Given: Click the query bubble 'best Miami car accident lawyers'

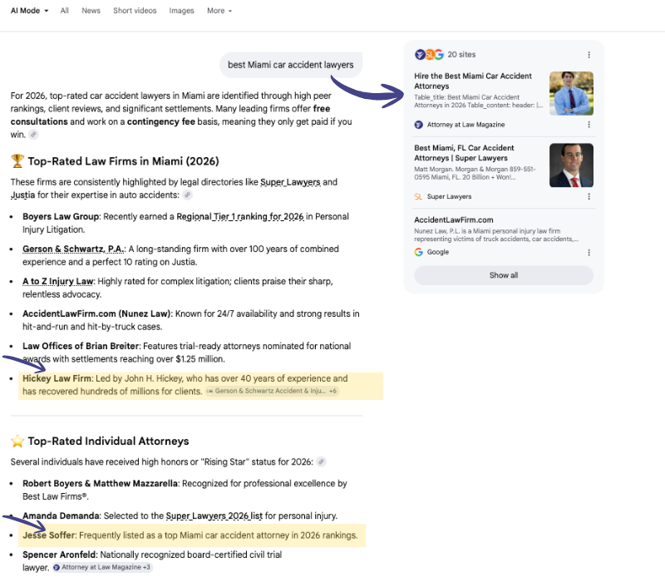Looking at the screenshot, I should [x=290, y=65].
